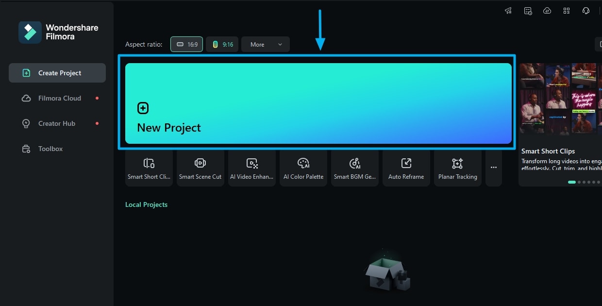Start the Auto Reframe tool
The image size is (602, 306).
406,168
